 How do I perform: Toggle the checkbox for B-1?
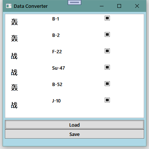[107, 18]
